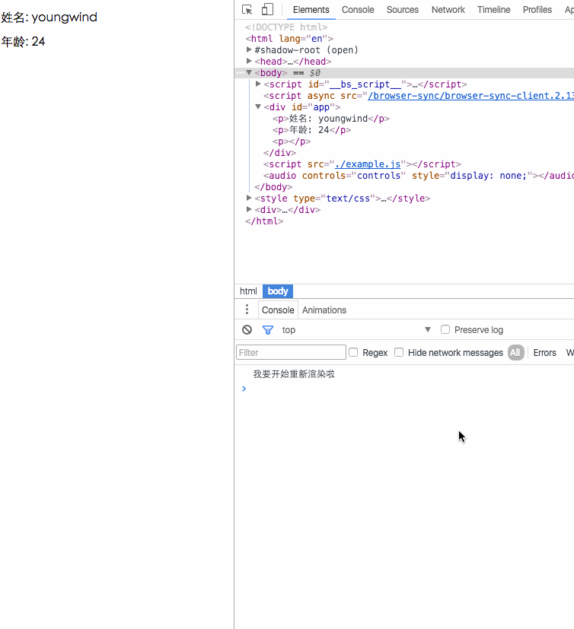Image resolution: width=574 pixels, height=629 pixels.
Task: Collapse the div id="app" node
Action: [258, 106]
